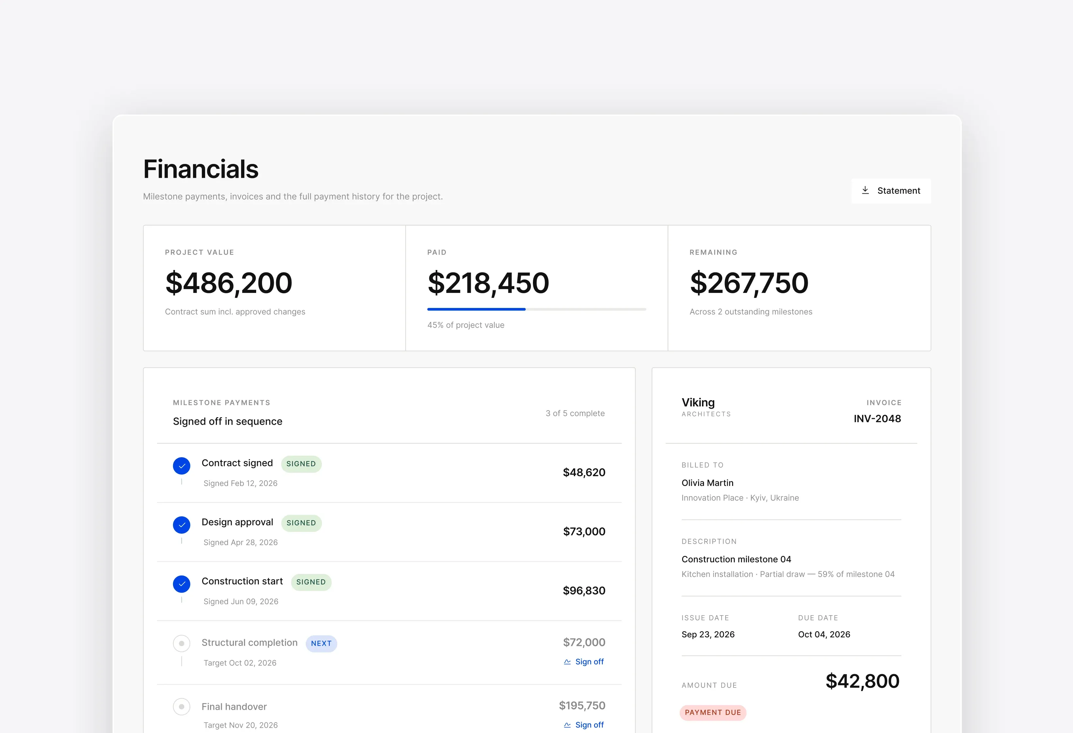This screenshot has width=1073, height=733.
Task: Click the SIGNED badge next to Construction start
Action: point(311,582)
